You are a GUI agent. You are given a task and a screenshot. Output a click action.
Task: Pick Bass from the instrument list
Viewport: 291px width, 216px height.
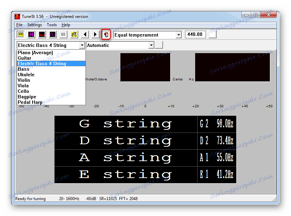tap(51, 69)
